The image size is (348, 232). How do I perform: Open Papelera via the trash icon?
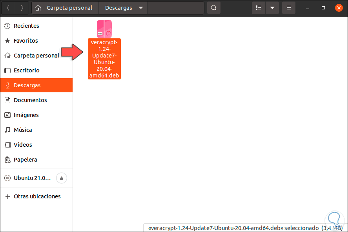coord(7,159)
